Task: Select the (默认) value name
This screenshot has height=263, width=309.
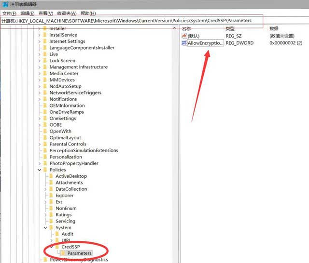Action: [x=194, y=36]
